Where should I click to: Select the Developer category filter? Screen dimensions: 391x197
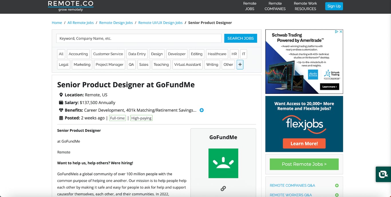tap(177, 54)
